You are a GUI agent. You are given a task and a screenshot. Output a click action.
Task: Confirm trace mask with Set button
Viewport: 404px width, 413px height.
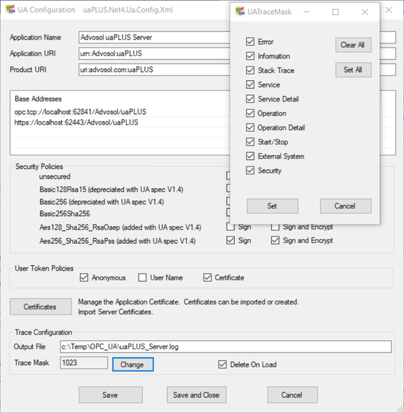[x=273, y=206]
